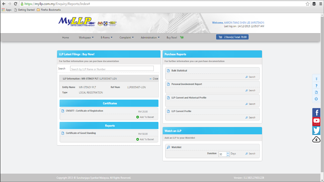The width and height of the screenshot is (324, 182).
Task: Click the document icon in the side toolbar
Action: (x=316, y=92)
